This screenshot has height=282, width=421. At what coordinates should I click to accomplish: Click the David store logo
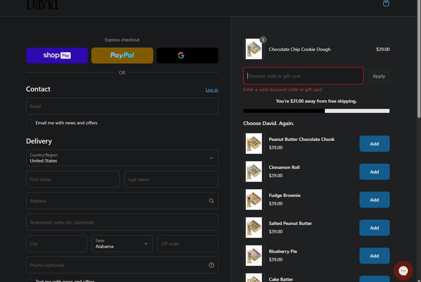pos(42,5)
